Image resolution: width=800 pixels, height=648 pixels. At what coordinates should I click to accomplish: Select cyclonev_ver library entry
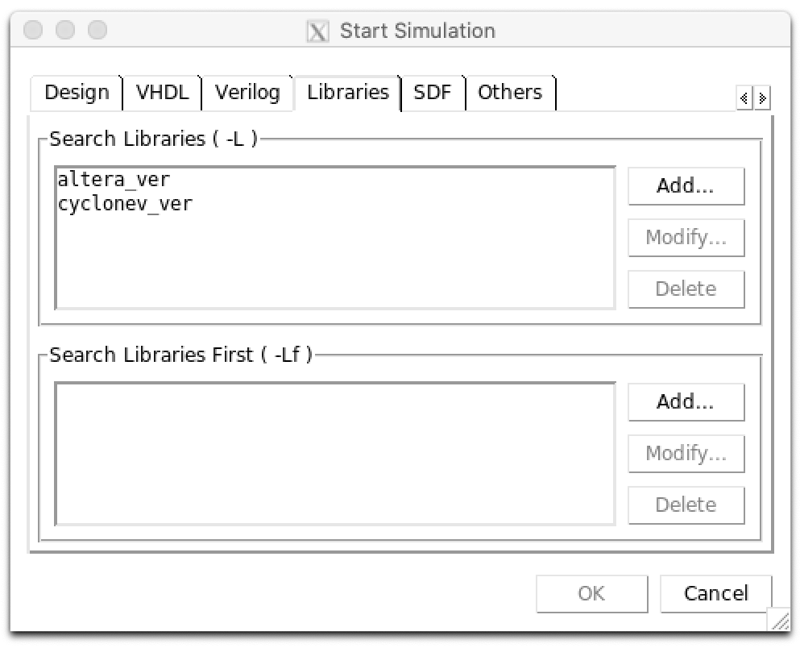(125, 203)
